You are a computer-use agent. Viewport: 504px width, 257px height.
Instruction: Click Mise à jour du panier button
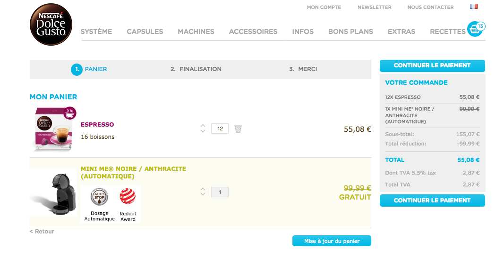pos(332,241)
